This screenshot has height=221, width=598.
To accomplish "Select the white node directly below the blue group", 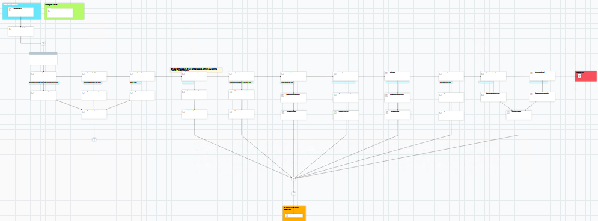I will pyautogui.click(x=20, y=31).
